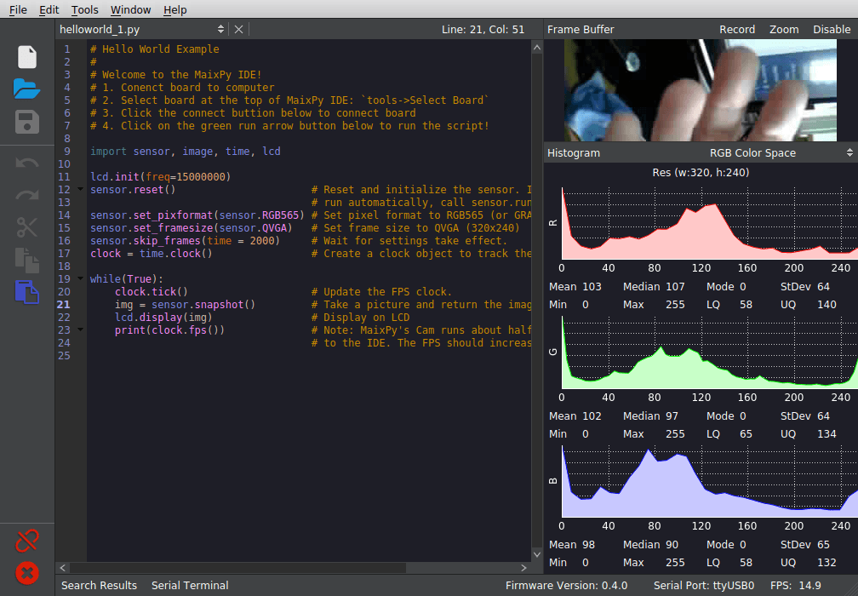858x596 pixels.
Task: Click the clock.tick() code line
Action: [x=151, y=292]
